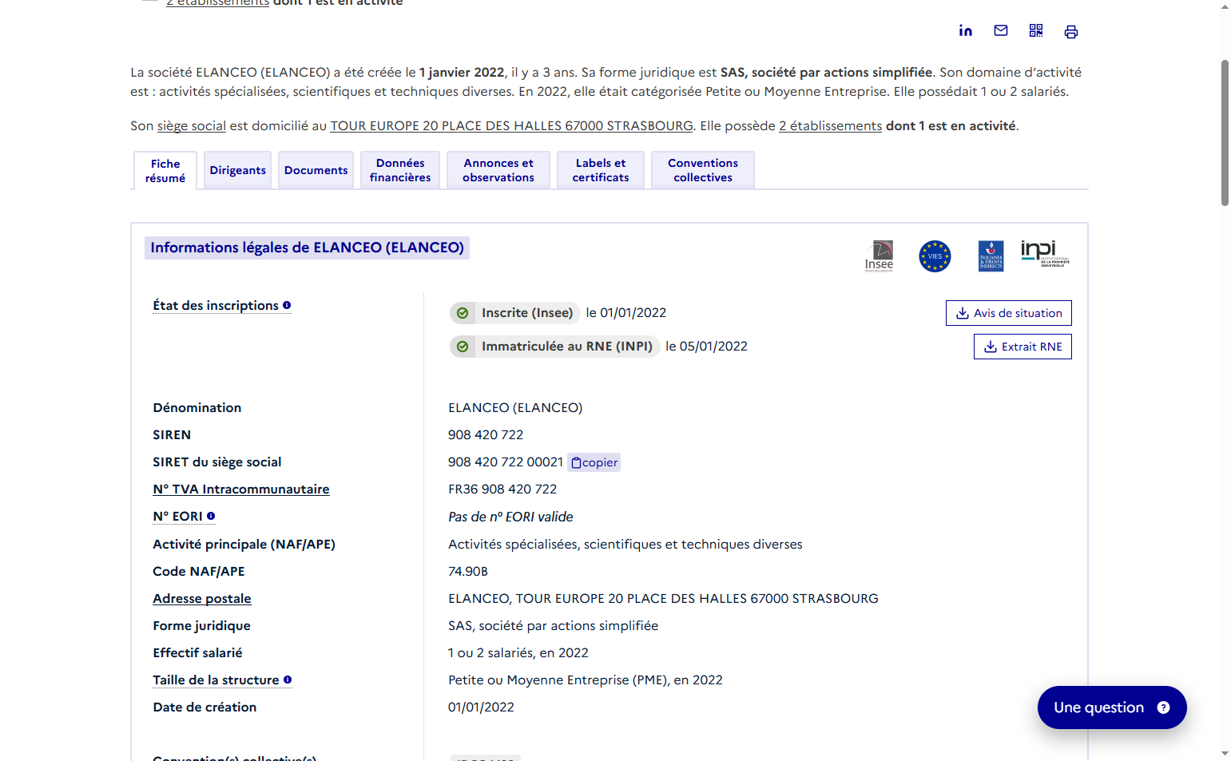Click the État des inscriptions label

(x=216, y=305)
